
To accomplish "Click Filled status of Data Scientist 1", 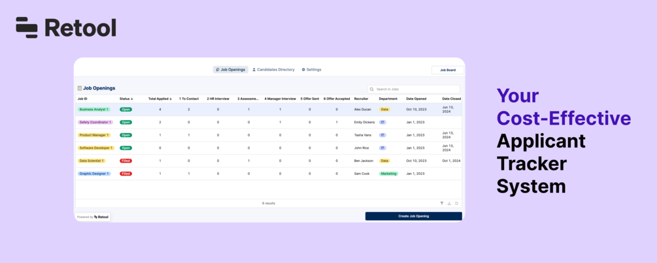I will tap(126, 161).
